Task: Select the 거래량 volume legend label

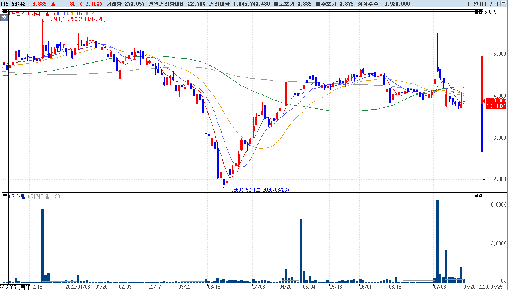Action: (x=17, y=196)
